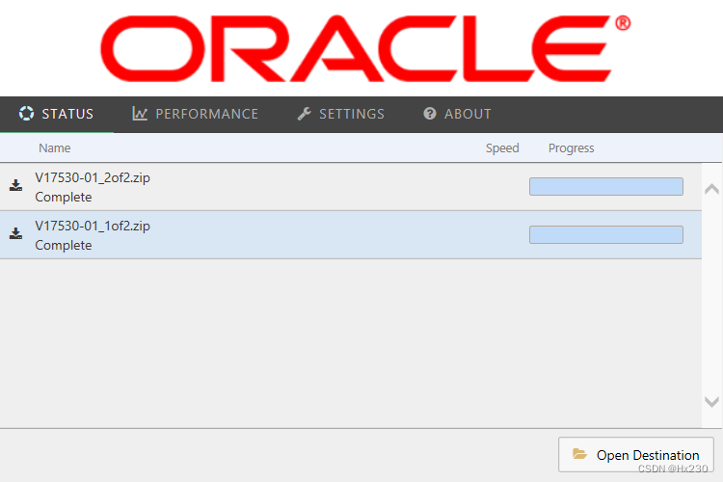Image resolution: width=723 pixels, height=482 pixels.
Task: Click the Progress column header
Action: pyautogui.click(x=571, y=148)
